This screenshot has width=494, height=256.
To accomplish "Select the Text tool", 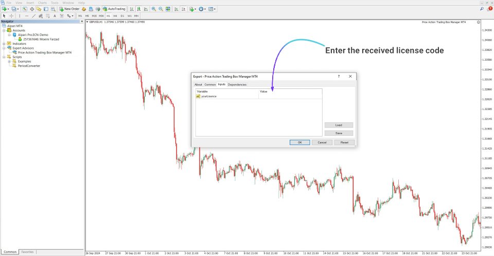I will point(55,16).
